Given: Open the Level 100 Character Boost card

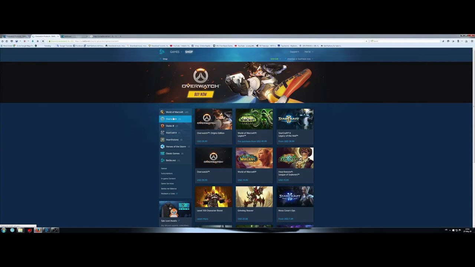Looking at the screenshot, I should [213, 204].
